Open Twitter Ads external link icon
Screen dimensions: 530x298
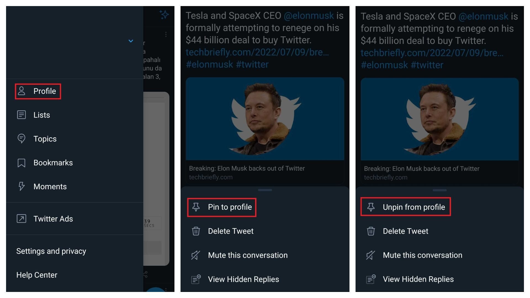pyautogui.click(x=21, y=219)
